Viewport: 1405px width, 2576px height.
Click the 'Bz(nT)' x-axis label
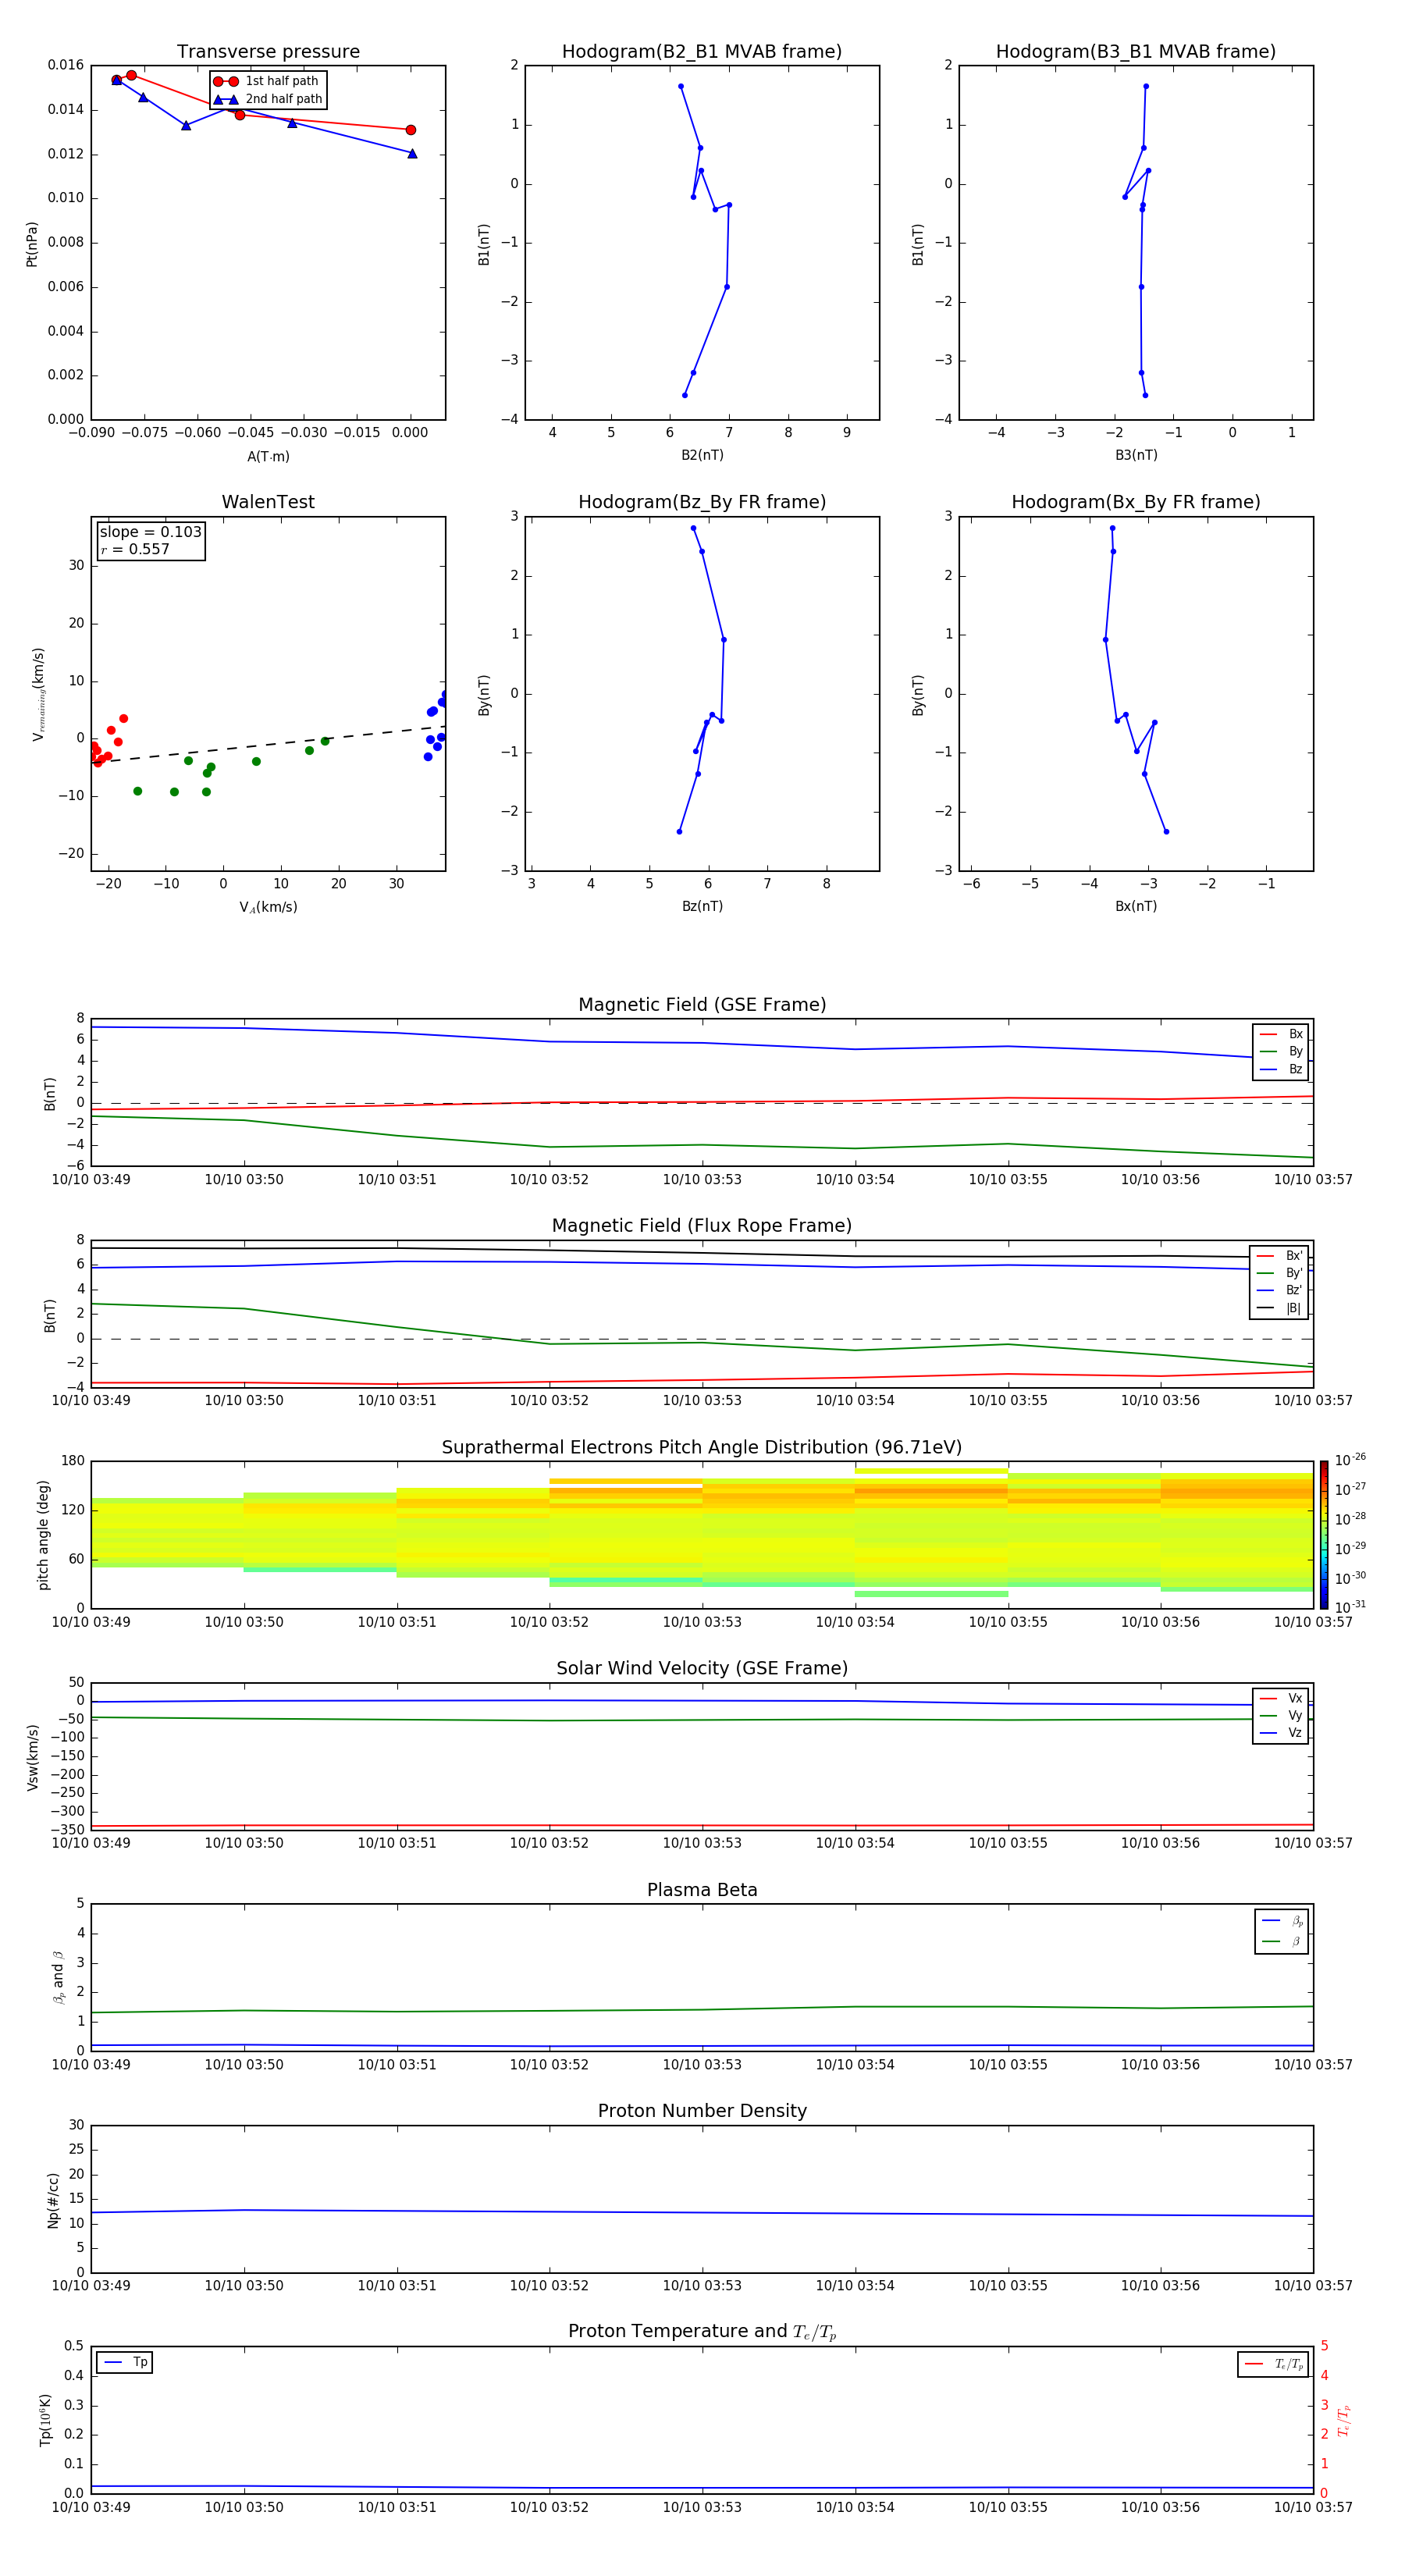pyautogui.click(x=702, y=907)
